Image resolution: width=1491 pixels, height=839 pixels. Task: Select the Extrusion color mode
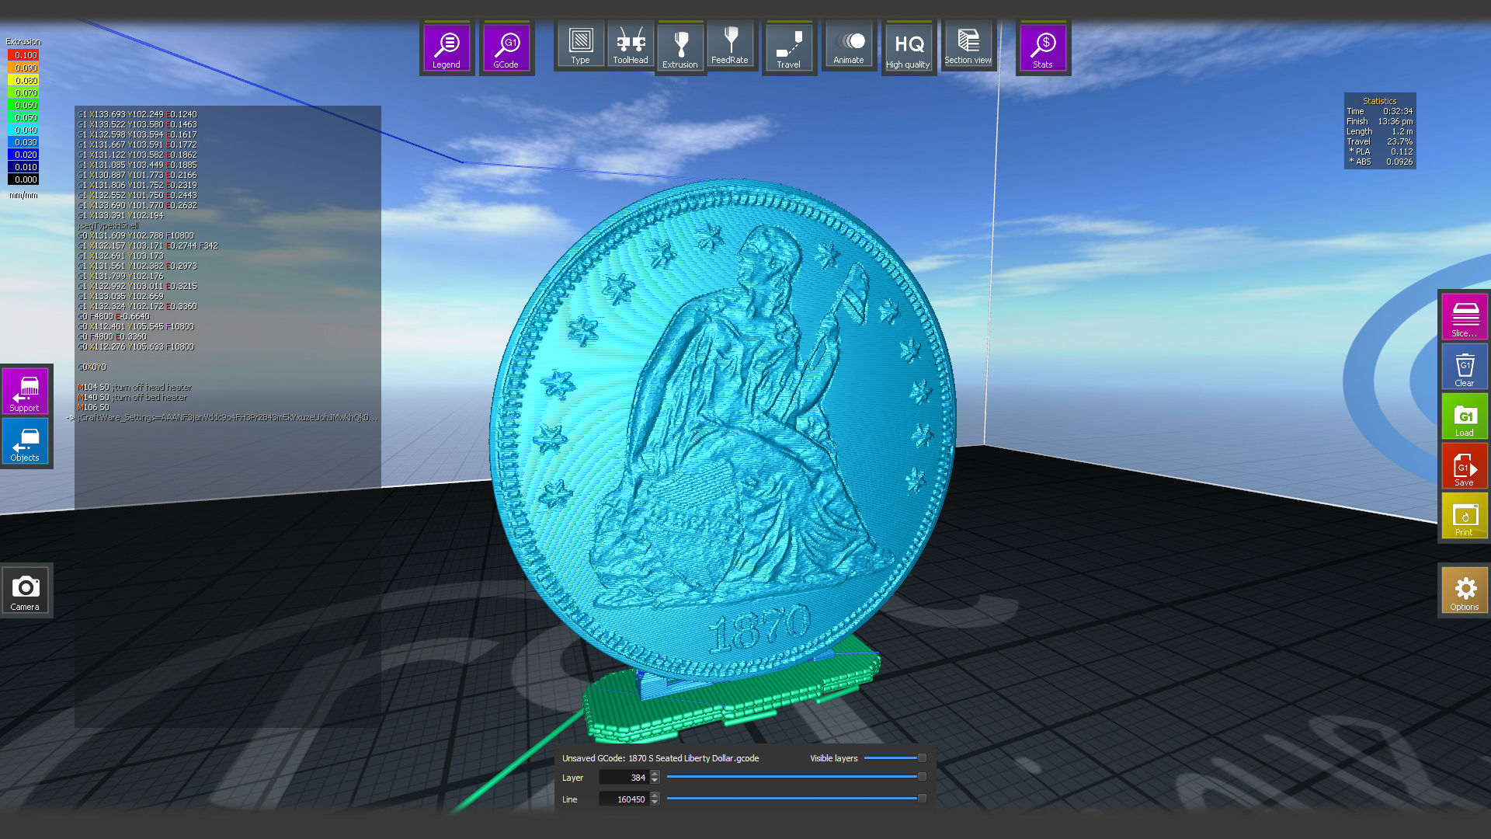(680, 48)
